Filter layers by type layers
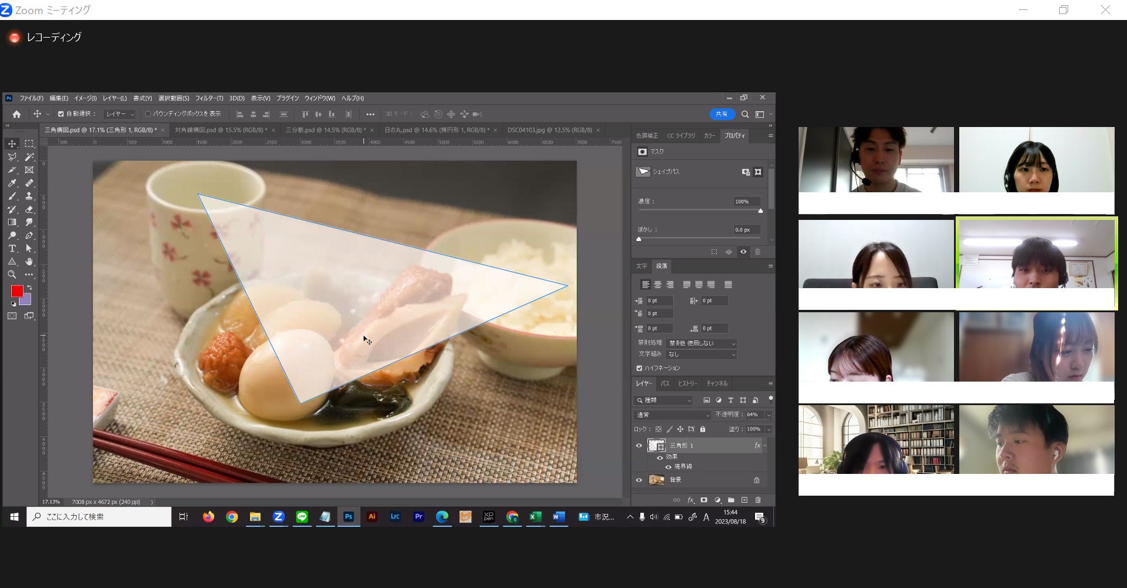The image size is (1127, 588). point(731,400)
